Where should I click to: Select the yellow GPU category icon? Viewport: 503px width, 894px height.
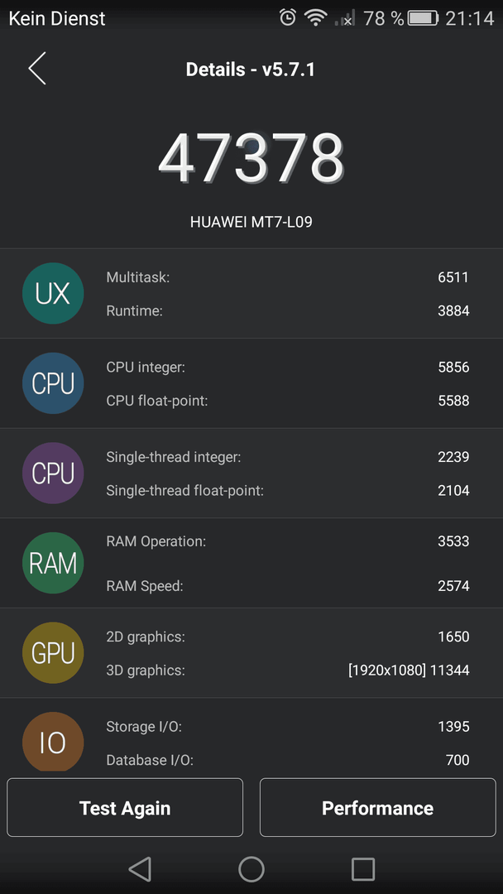pyautogui.click(x=53, y=653)
